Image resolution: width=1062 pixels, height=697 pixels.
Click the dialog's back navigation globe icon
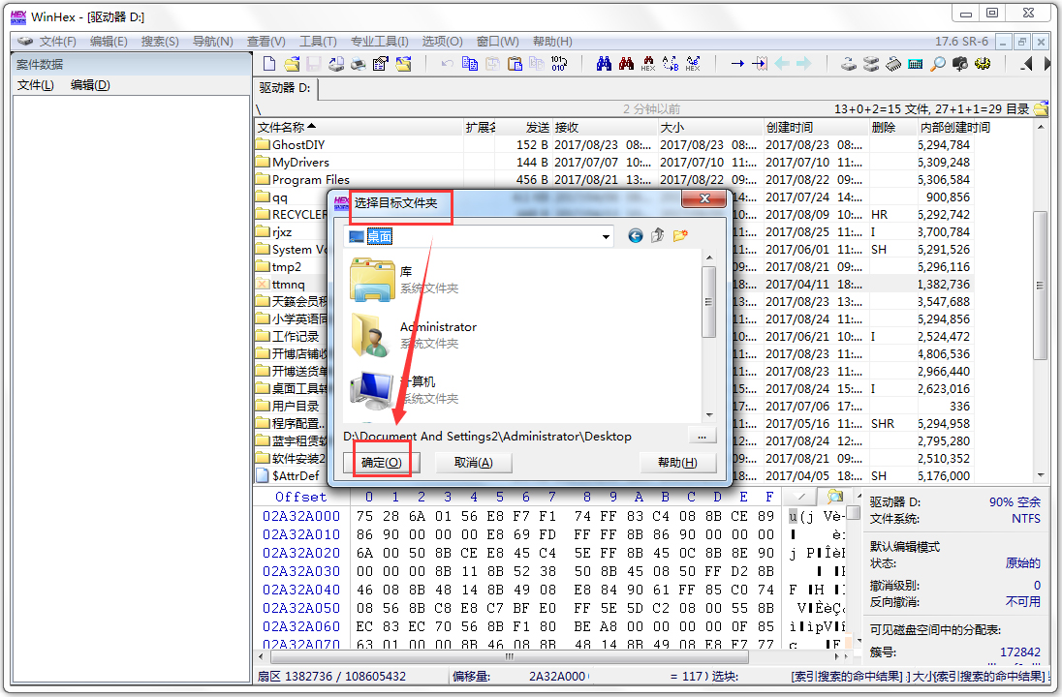[636, 235]
